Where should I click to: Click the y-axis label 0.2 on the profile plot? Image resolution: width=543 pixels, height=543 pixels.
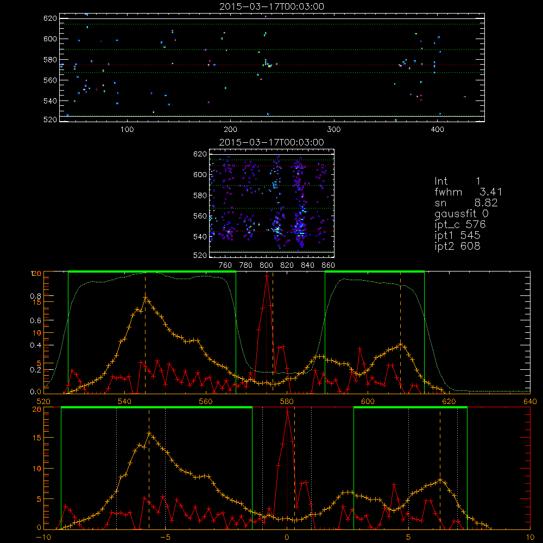pos(36,370)
